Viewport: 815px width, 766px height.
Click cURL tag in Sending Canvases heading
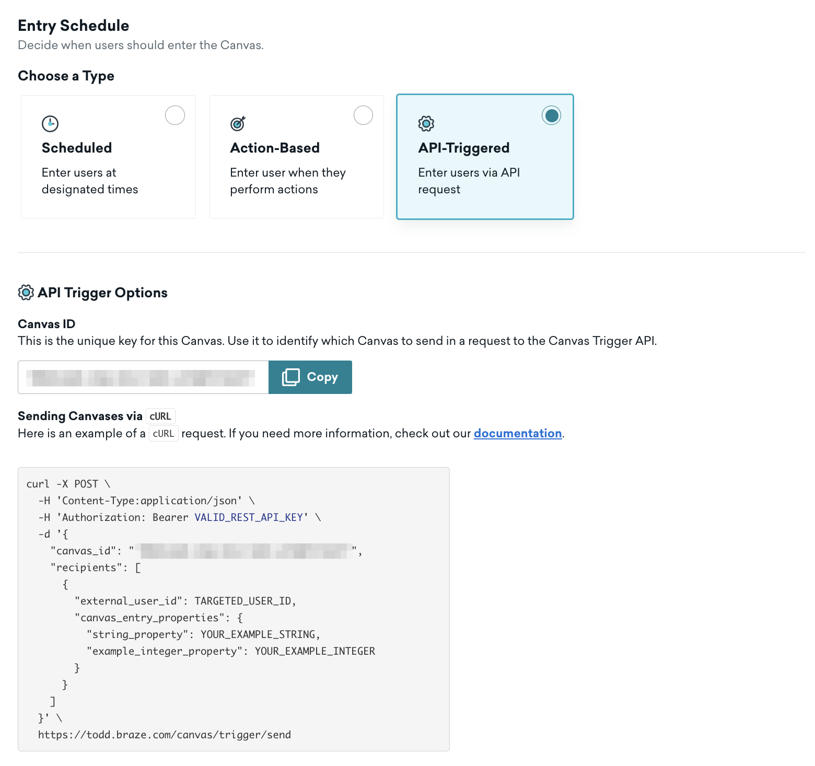[x=160, y=416]
